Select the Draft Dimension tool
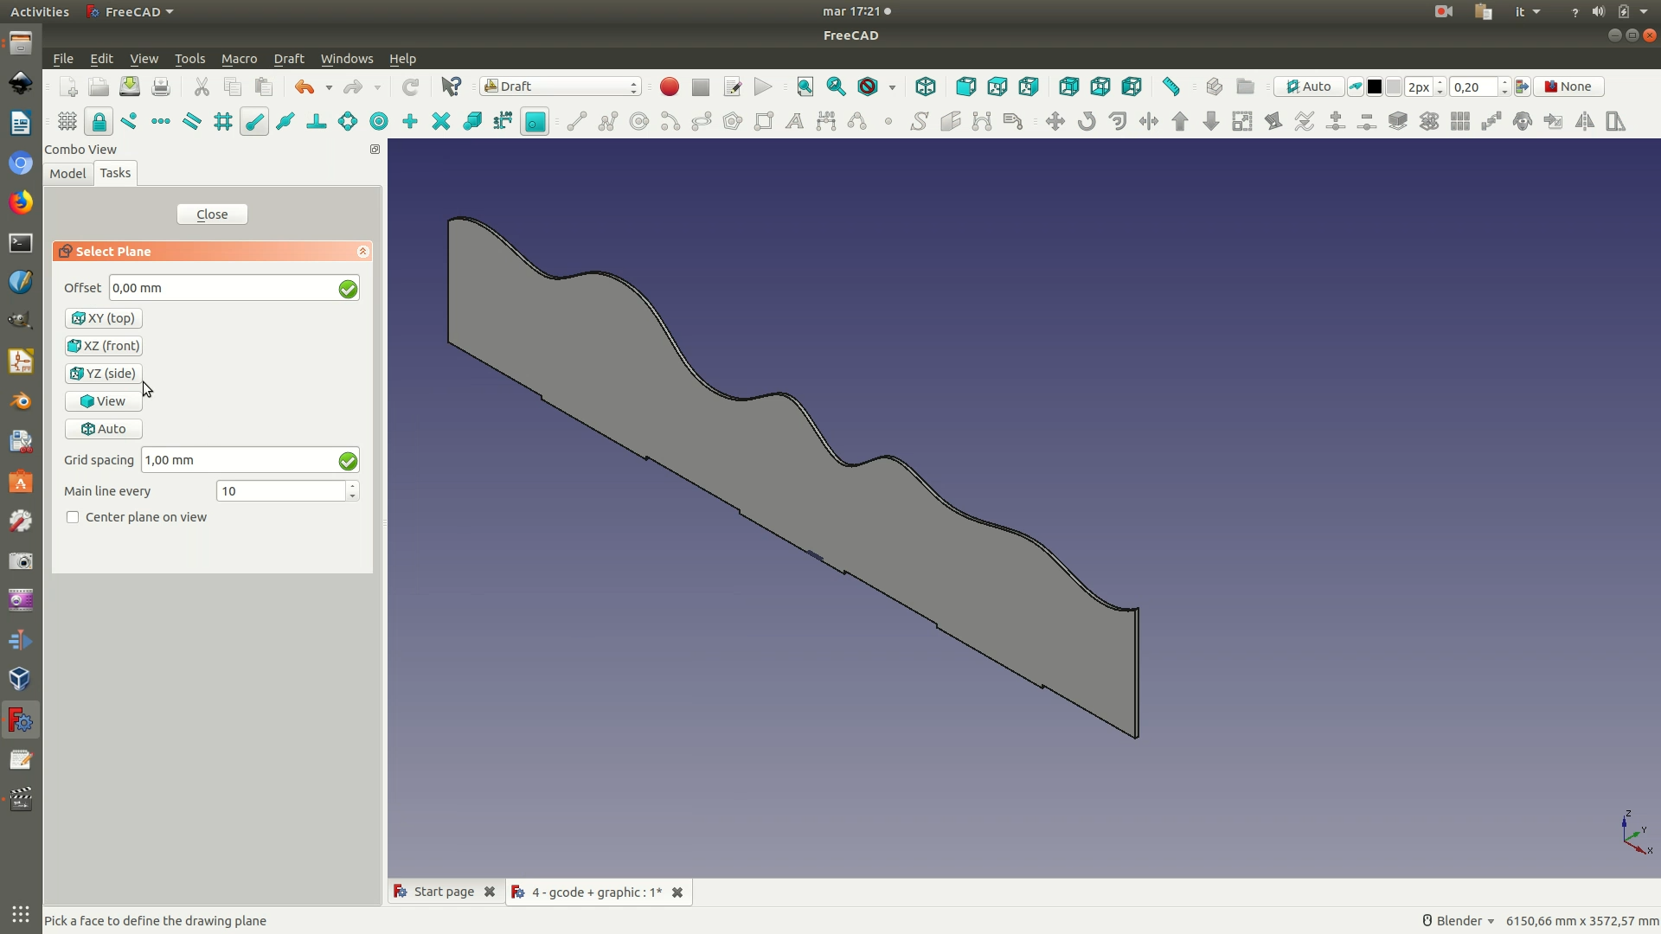The height and width of the screenshot is (934, 1661). pyautogui.click(x=826, y=122)
